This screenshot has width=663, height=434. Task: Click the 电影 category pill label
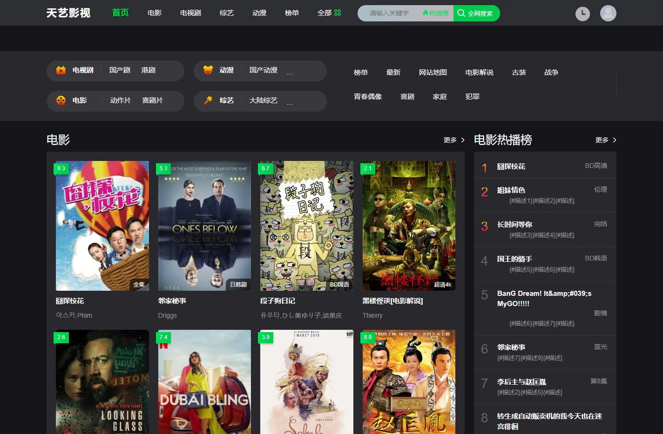pyautogui.click(x=80, y=100)
